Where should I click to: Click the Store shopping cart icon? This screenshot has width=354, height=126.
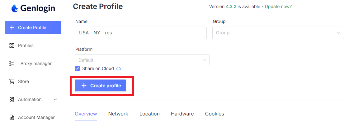click(x=12, y=81)
